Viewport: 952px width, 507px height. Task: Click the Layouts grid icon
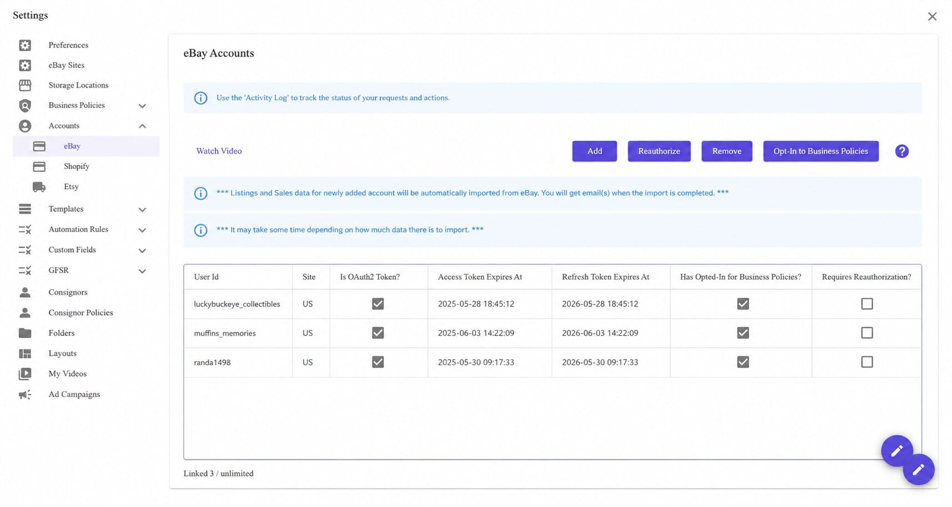[x=25, y=354]
